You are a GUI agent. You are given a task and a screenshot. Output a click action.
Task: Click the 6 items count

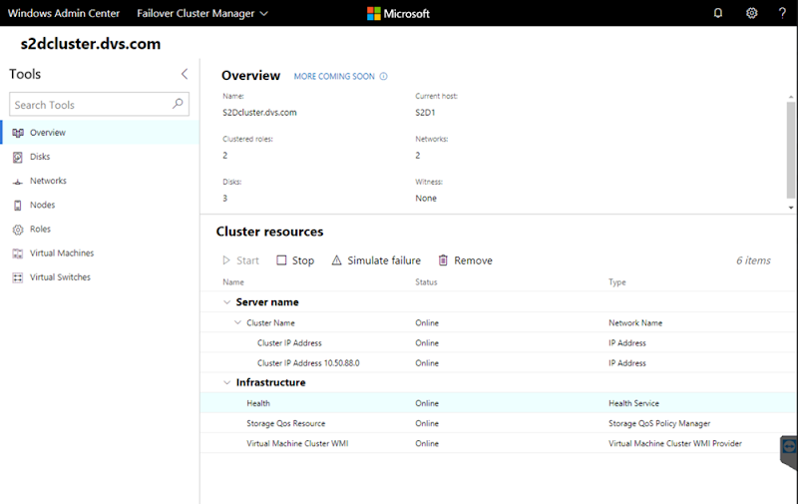[x=753, y=260]
